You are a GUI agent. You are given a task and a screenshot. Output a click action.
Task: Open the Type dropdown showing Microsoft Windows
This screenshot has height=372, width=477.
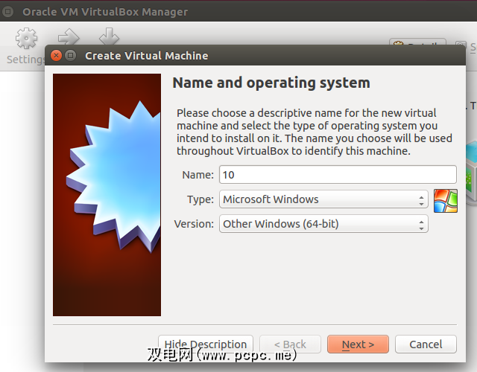coord(323,199)
